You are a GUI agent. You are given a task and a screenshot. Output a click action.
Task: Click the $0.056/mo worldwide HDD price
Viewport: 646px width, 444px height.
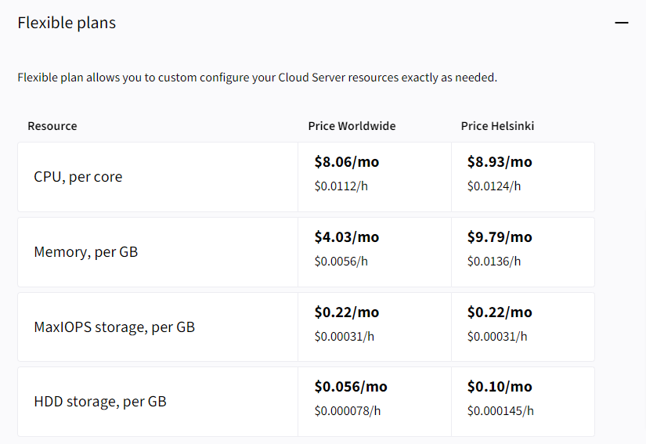pyautogui.click(x=351, y=387)
